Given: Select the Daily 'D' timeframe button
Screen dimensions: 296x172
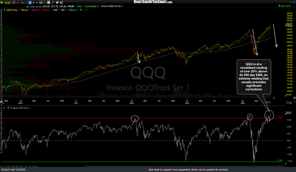Looking at the screenshot, I should (30, 3).
